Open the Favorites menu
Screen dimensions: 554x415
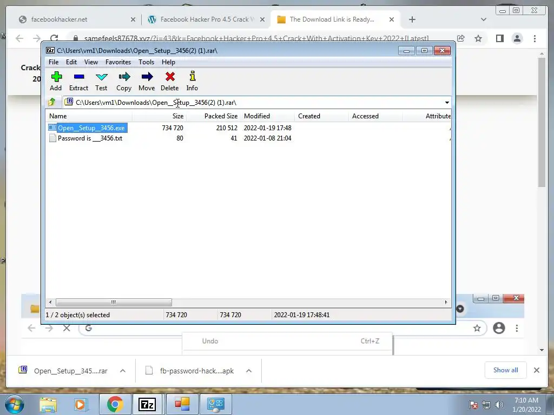click(x=118, y=62)
